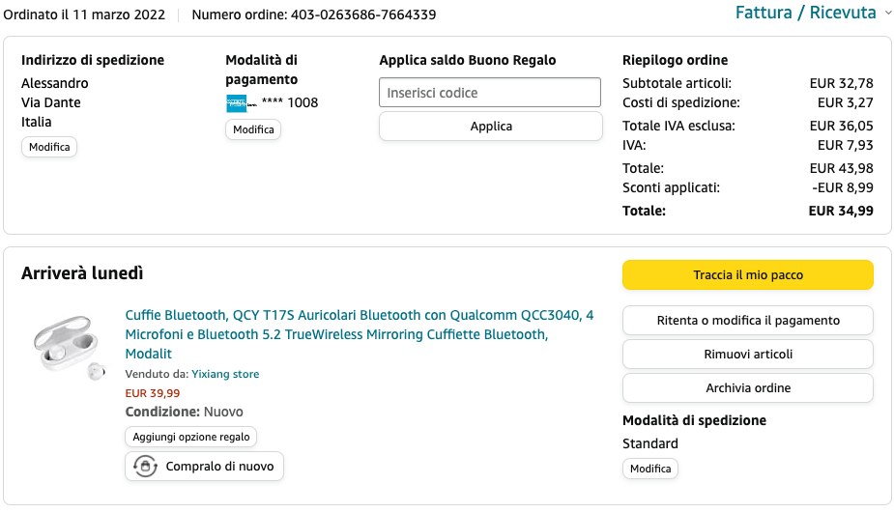Archive the order with Archivia ordine
Viewport: 894px width, 513px height.
click(x=748, y=388)
